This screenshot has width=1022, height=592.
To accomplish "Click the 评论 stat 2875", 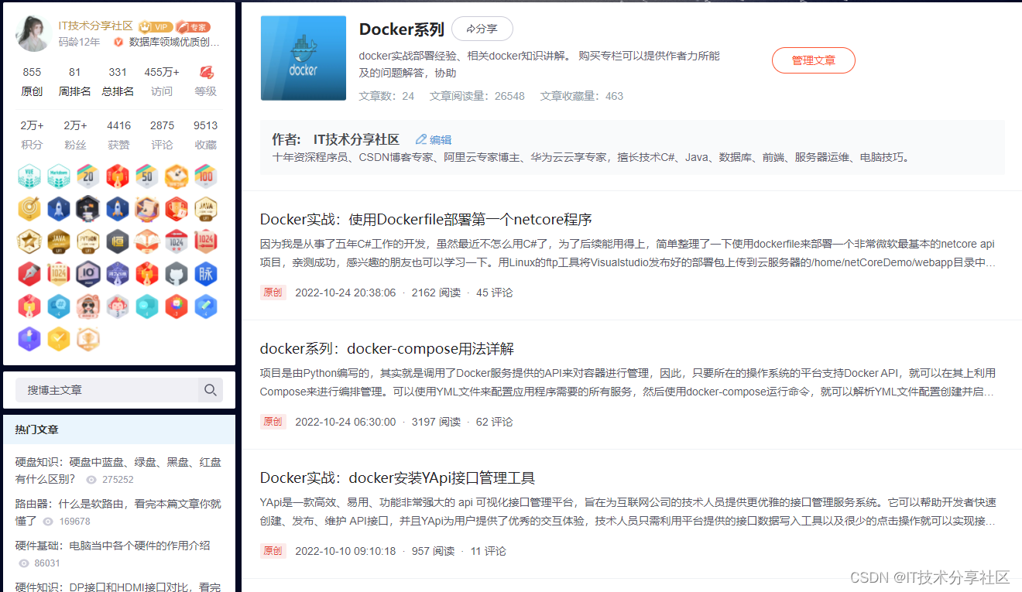I will tap(162, 125).
